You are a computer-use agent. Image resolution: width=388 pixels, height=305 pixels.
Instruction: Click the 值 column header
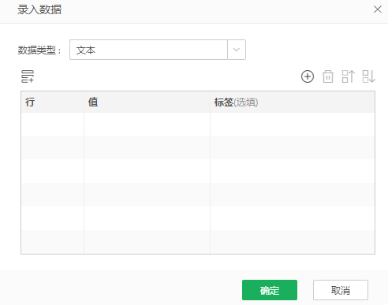point(147,102)
